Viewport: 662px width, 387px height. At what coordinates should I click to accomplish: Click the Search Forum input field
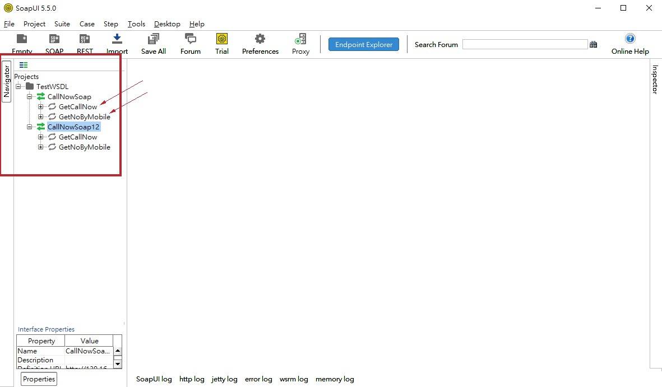[525, 44]
